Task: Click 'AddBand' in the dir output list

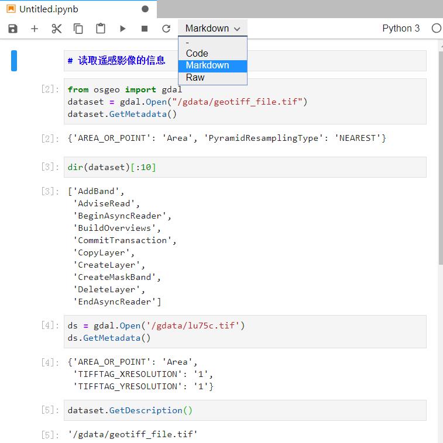Action: 96,191
